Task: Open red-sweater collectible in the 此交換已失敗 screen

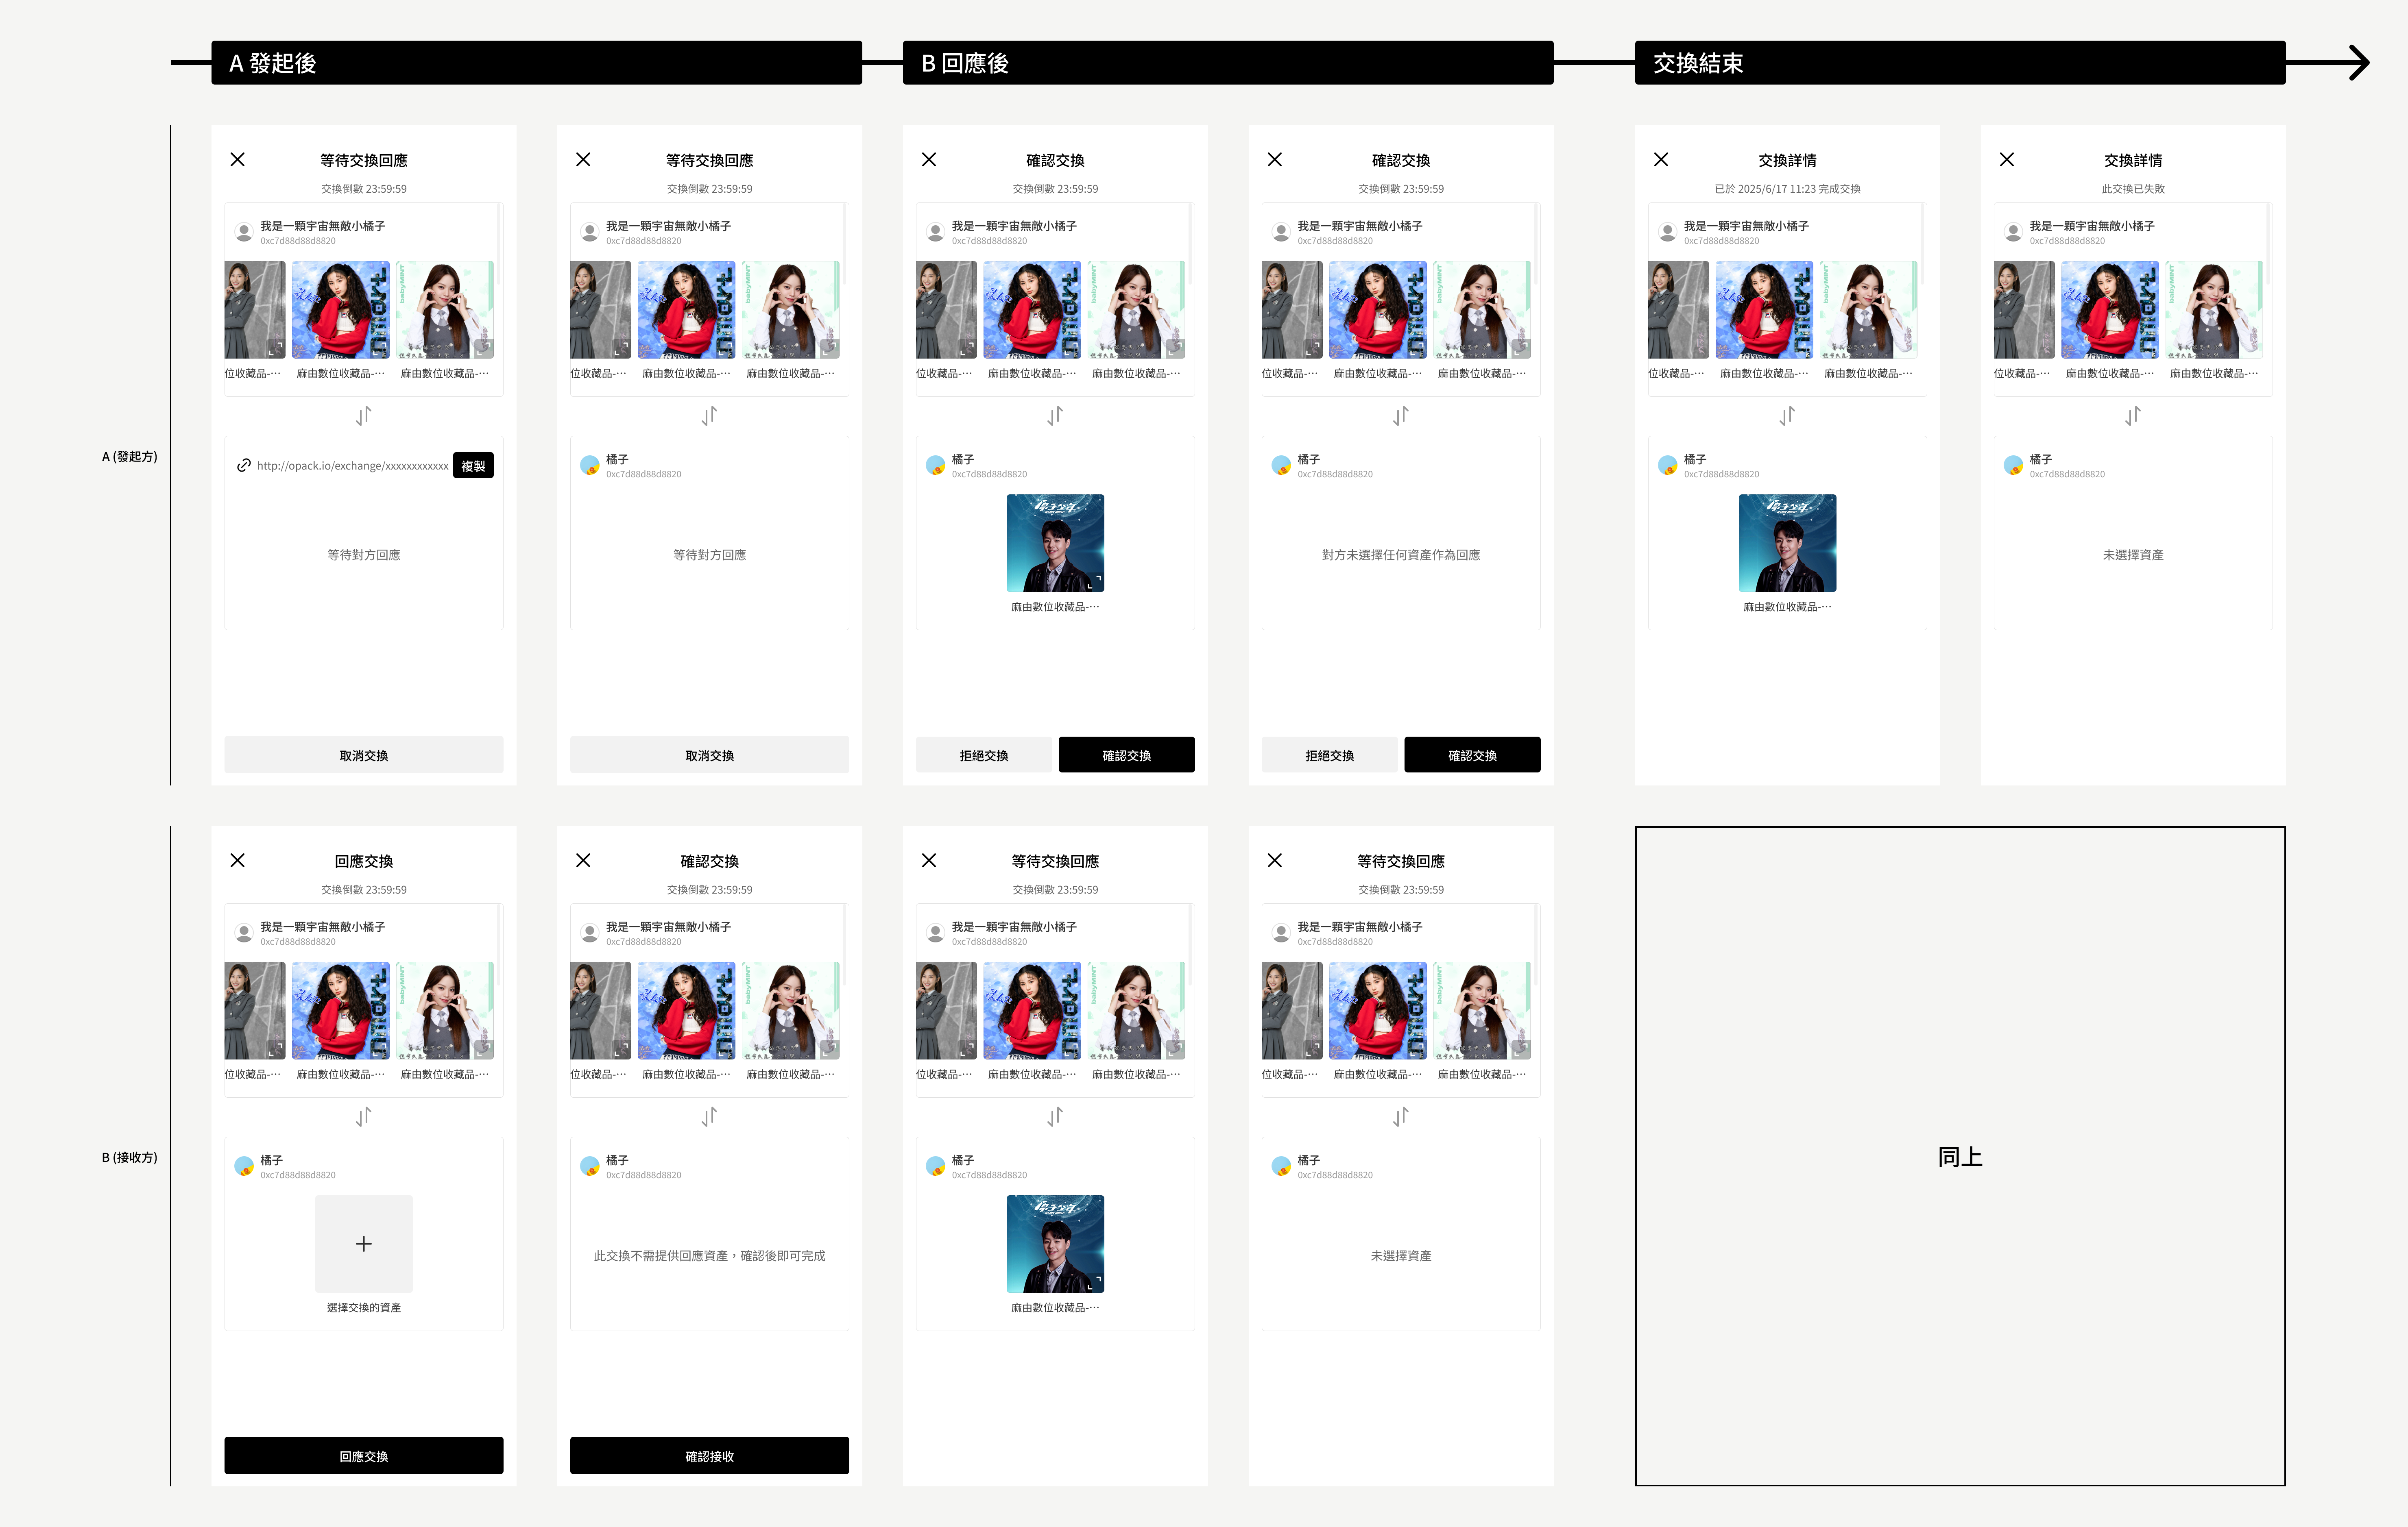Action: (2110, 310)
